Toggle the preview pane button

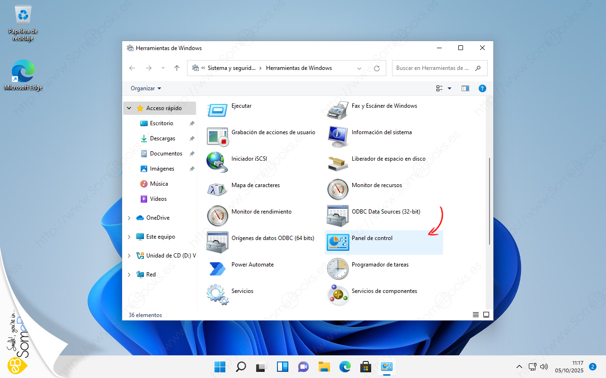tap(465, 88)
